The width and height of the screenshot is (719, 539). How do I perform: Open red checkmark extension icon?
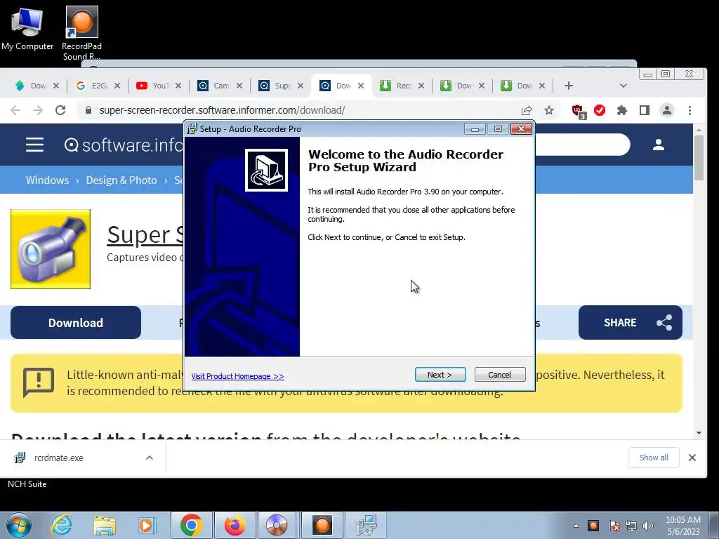600,110
